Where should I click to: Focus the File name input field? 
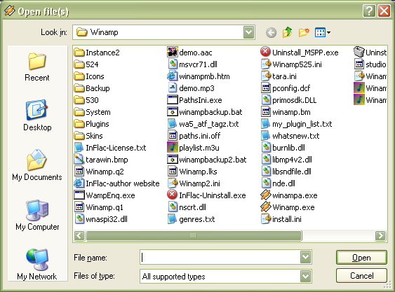click(x=220, y=257)
